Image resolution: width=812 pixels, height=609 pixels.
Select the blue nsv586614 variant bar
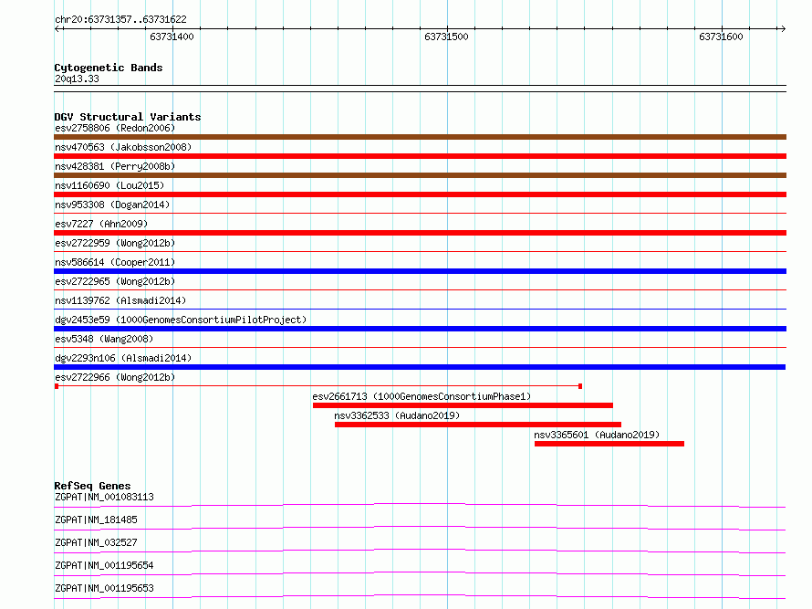point(420,271)
